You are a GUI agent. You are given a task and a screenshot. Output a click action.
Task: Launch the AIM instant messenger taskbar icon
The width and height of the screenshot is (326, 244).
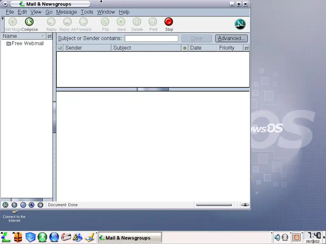pyautogui.click(x=78, y=237)
